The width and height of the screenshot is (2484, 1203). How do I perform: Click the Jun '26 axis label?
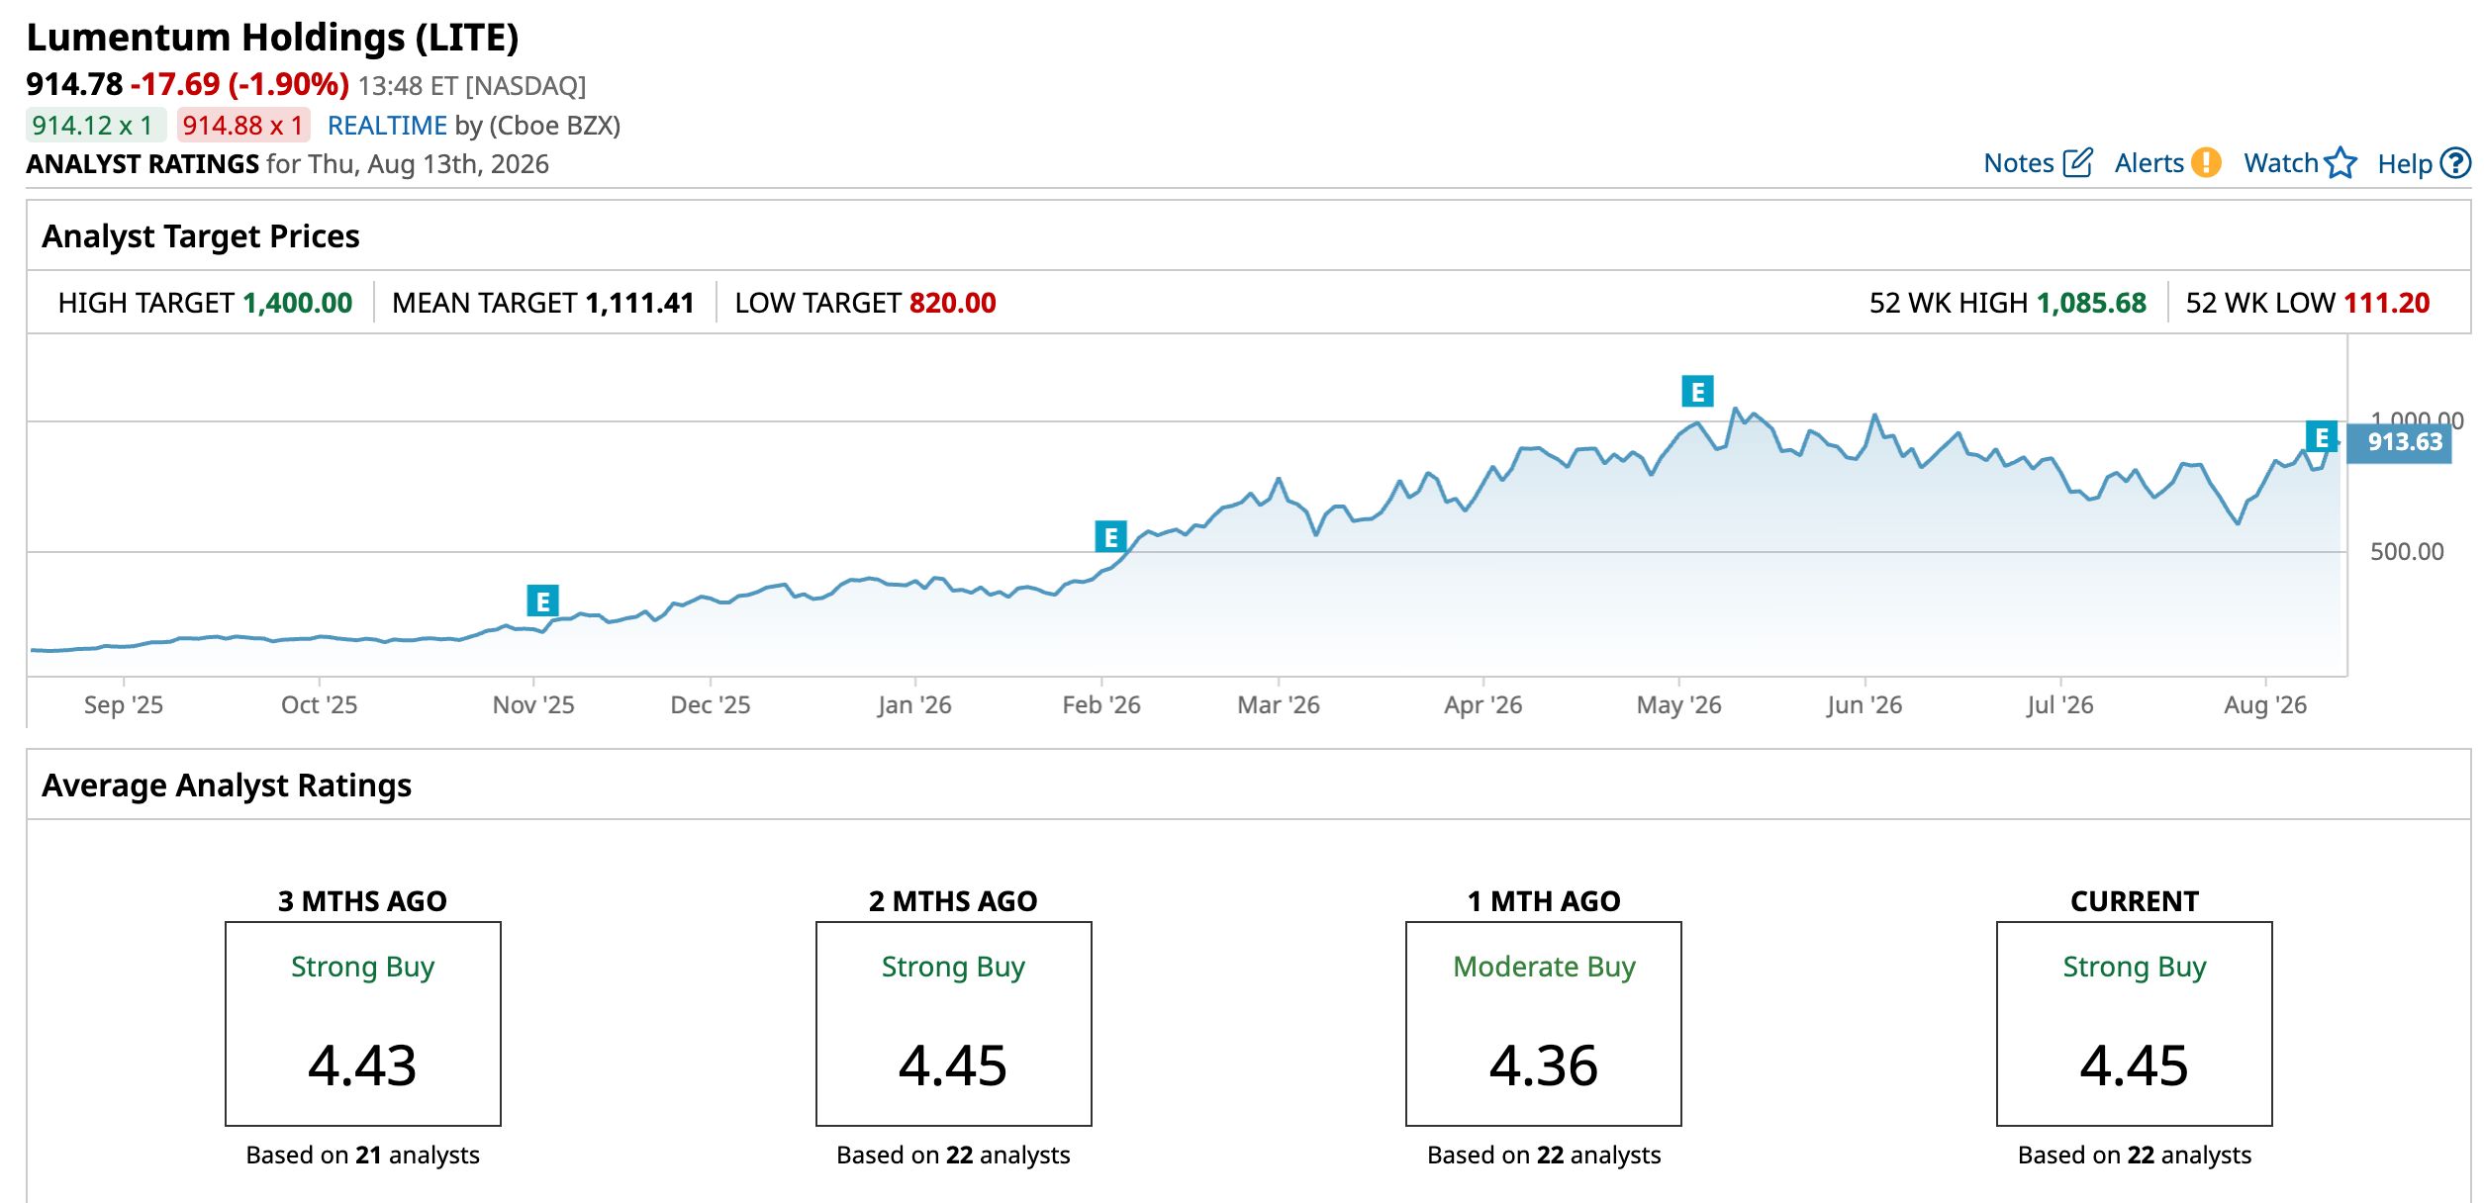(1864, 704)
